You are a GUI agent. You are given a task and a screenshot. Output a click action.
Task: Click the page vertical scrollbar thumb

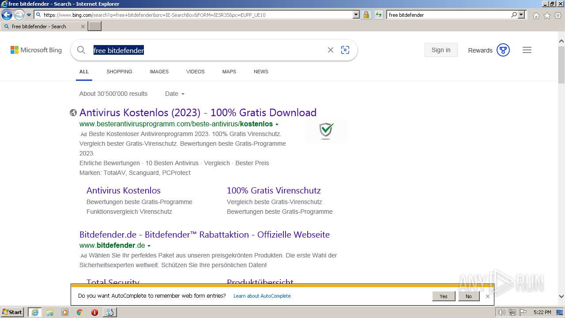pyautogui.click(x=561, y=64)
